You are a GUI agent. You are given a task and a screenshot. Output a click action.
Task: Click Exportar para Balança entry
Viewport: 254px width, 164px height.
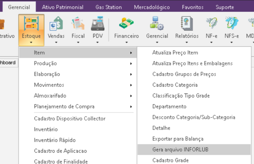(x=178, y=139)
